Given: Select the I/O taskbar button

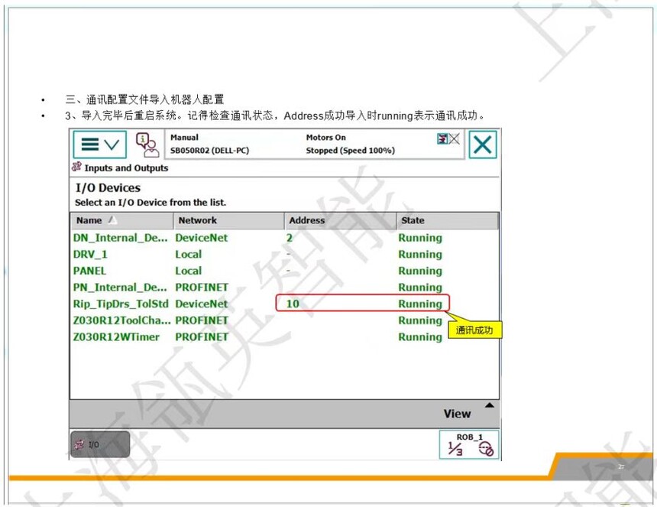Looking at the screenshot, I should [x=100, y=444].
